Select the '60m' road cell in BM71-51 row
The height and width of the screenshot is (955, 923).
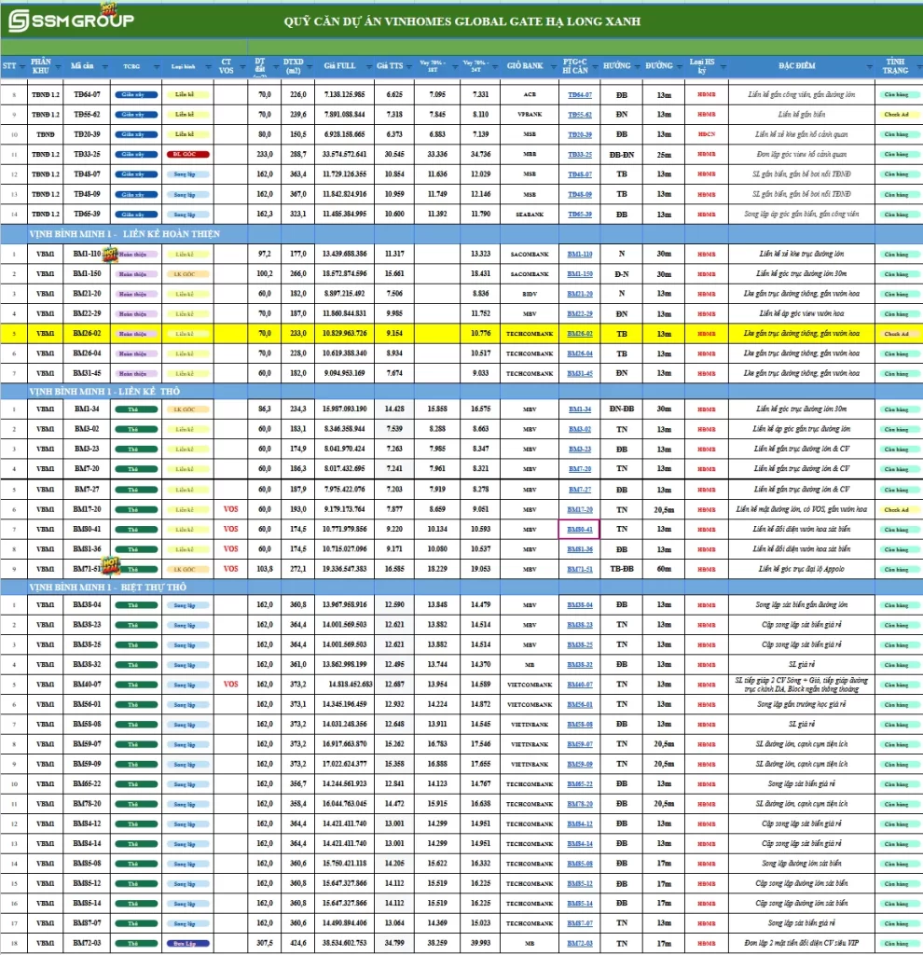click(664, 569)
